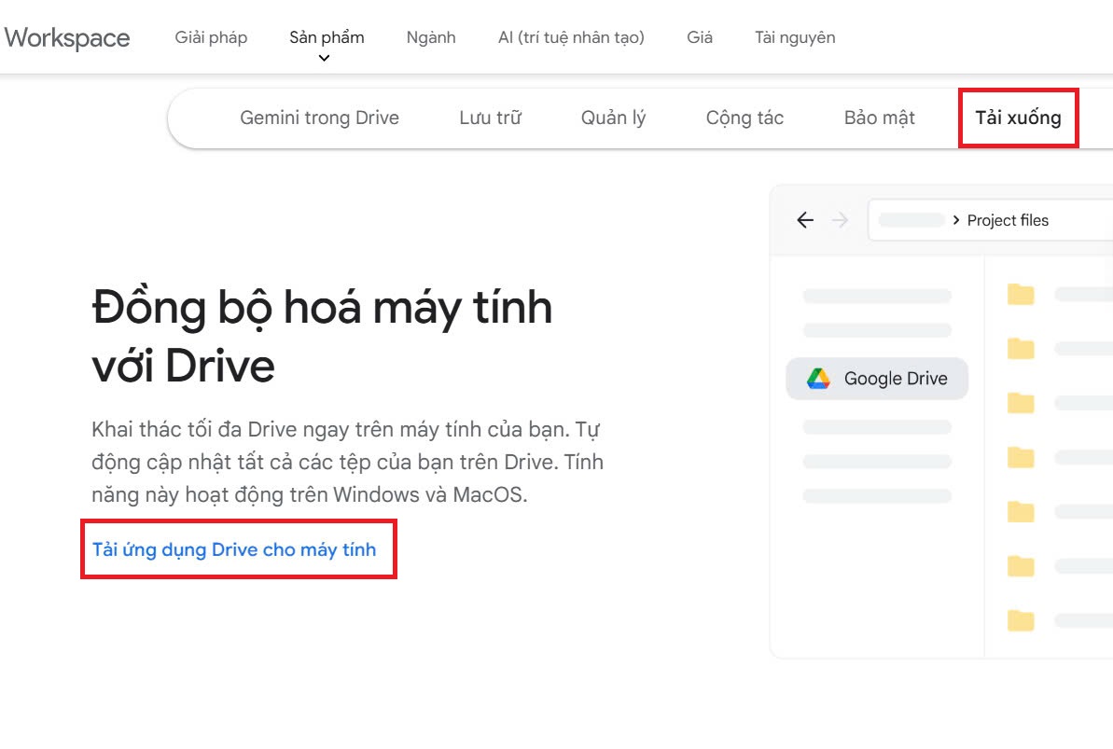Open the Tài nguyên menu
1113x749 pixels.
[x=795, y=37]
